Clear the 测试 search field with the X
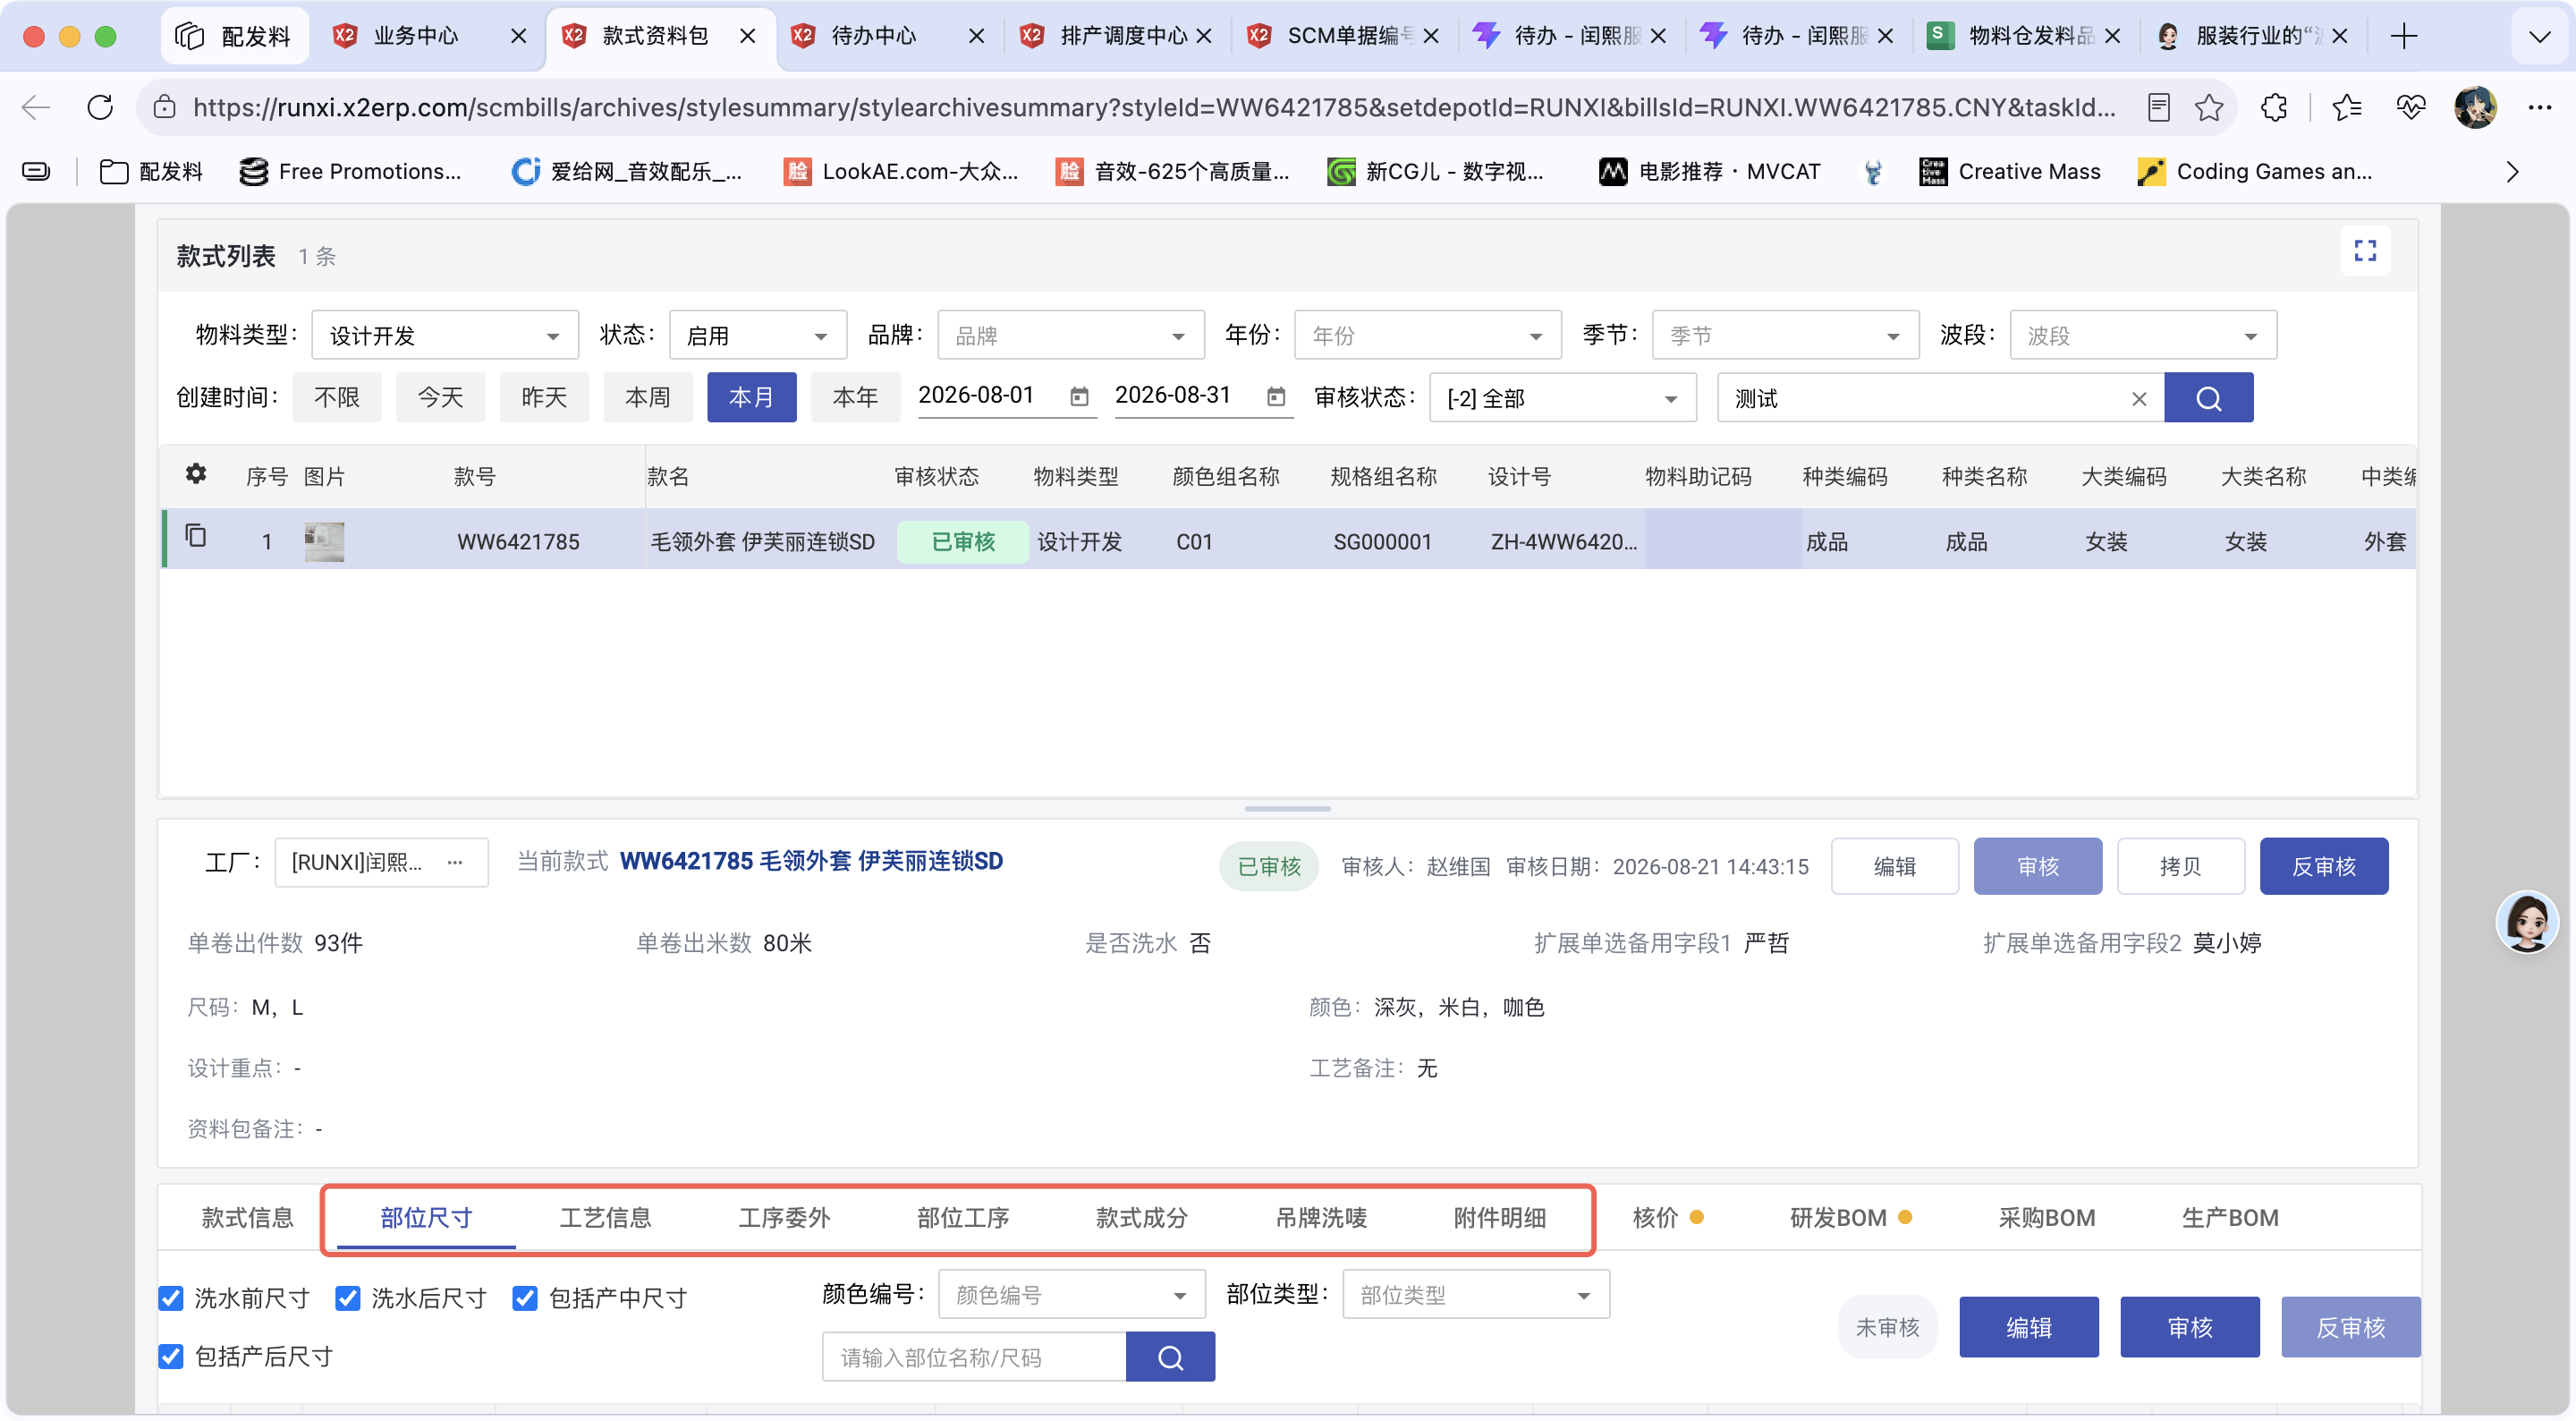The width and height of the screenshot is (2576, 1421). click(x=2139, y=398)
